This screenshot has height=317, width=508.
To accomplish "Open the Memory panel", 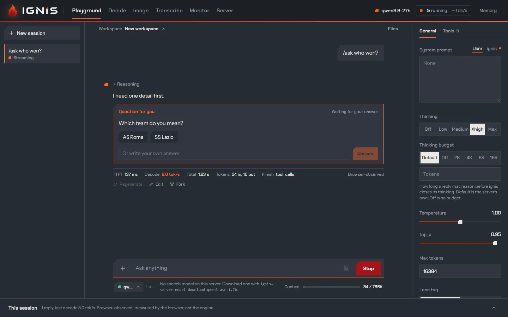I will point(488,11).
